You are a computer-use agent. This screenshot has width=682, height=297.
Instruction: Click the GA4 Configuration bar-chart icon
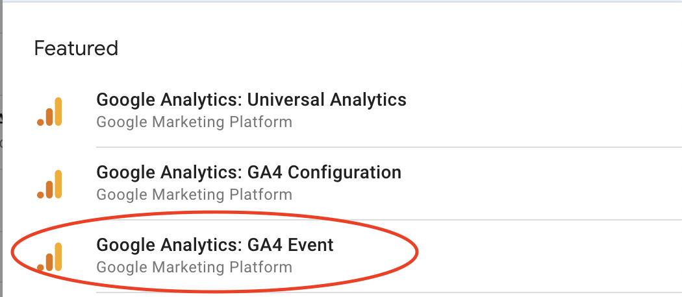pos(50,184)
